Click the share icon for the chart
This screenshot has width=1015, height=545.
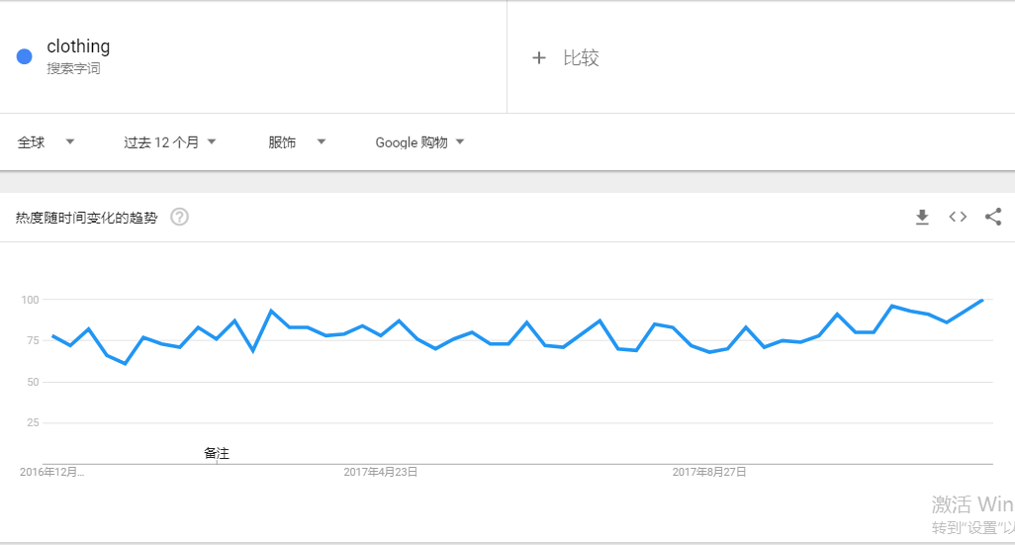(993, 217)
